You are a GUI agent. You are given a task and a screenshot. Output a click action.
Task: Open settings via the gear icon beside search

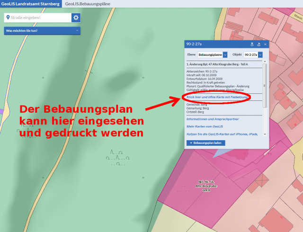[76, 18]
